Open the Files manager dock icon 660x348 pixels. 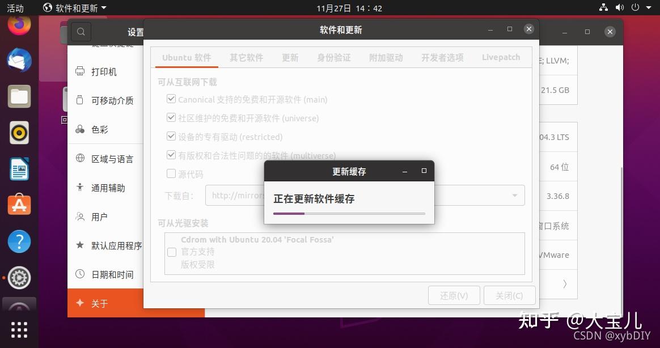pos(19,96)
